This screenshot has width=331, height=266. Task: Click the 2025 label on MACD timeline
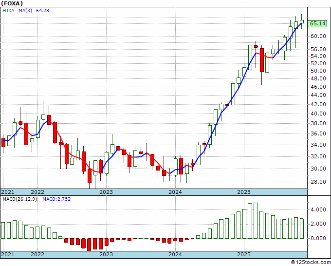click(244, 254)
